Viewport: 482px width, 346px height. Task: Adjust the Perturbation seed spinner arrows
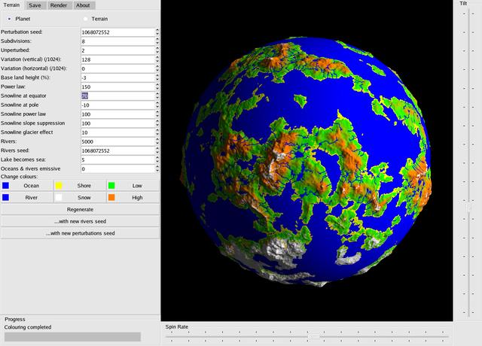pos(157,32)
